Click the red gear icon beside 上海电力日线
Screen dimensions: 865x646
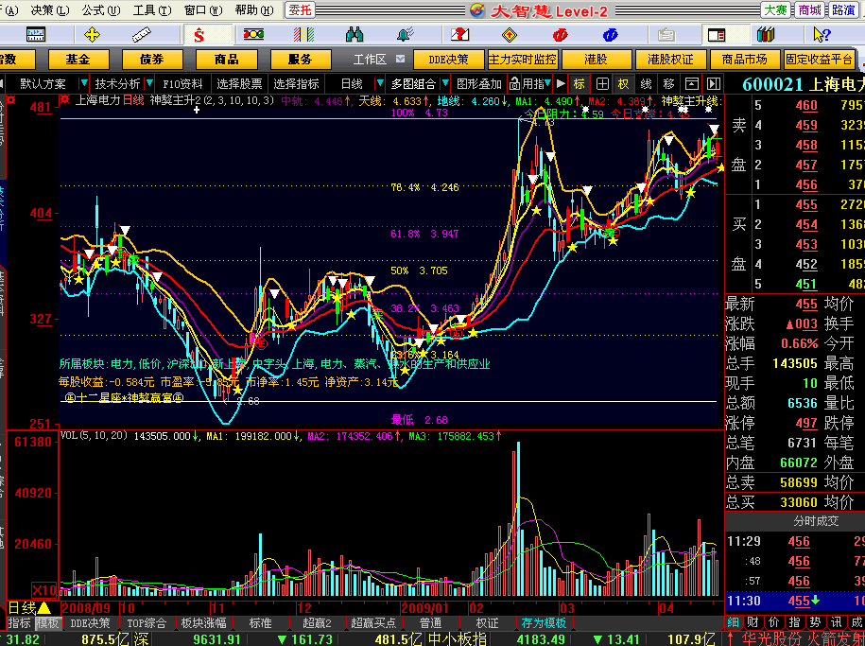[x=65, y=100]
